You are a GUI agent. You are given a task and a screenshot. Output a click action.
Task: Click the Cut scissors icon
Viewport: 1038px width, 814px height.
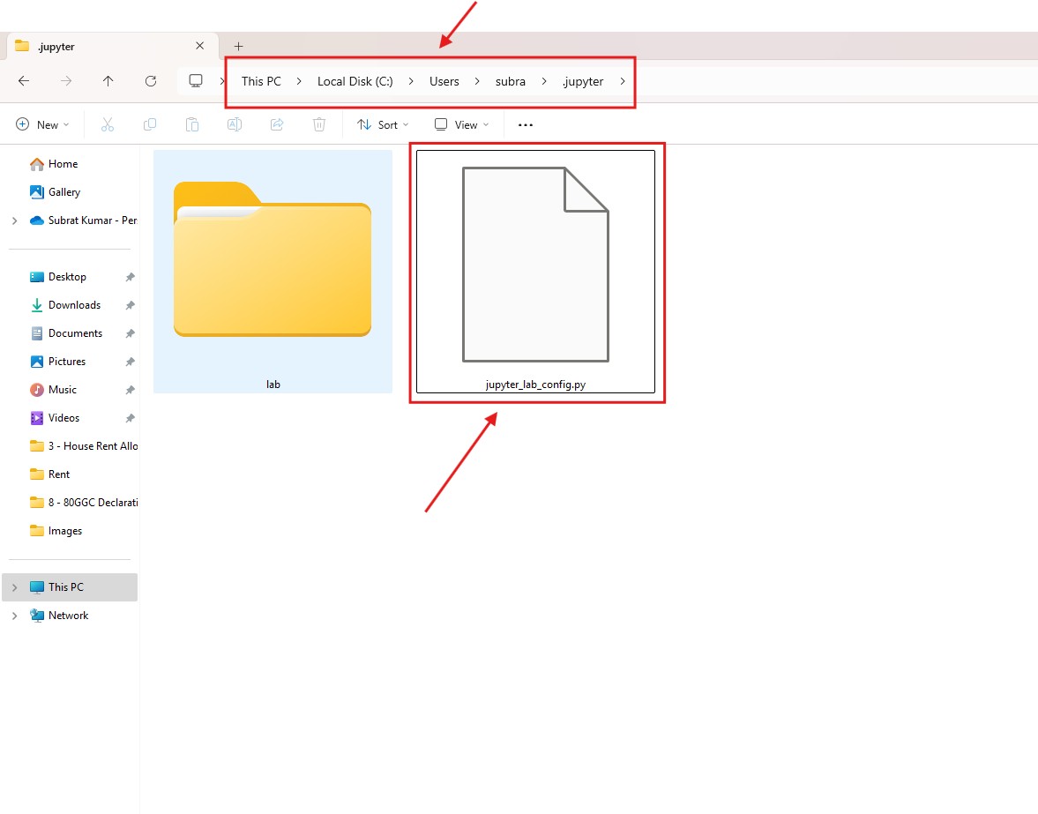tap(108, 125)
